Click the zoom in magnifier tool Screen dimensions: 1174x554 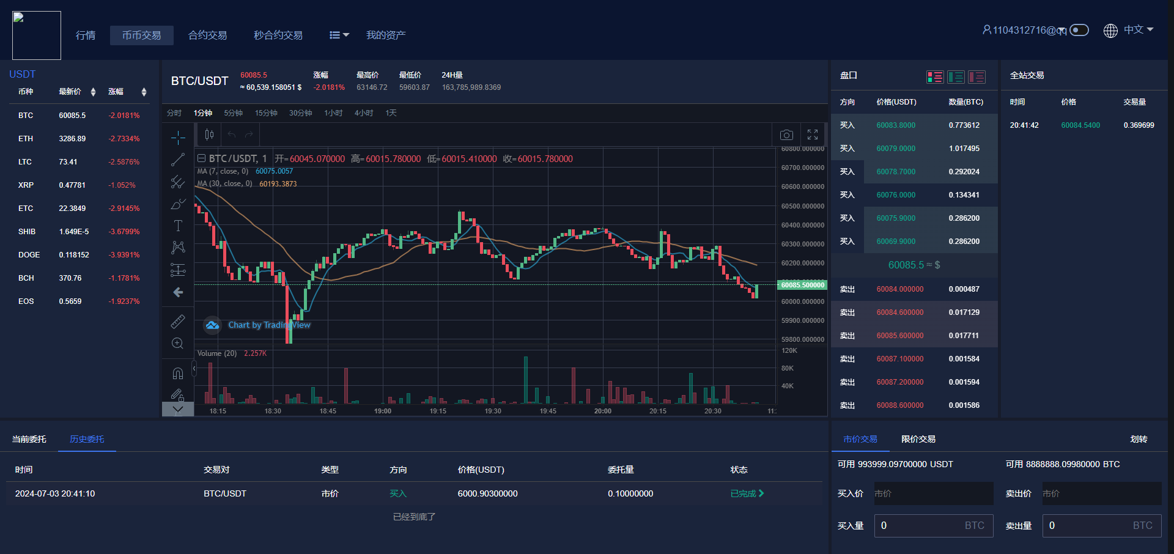pos(178,344)
